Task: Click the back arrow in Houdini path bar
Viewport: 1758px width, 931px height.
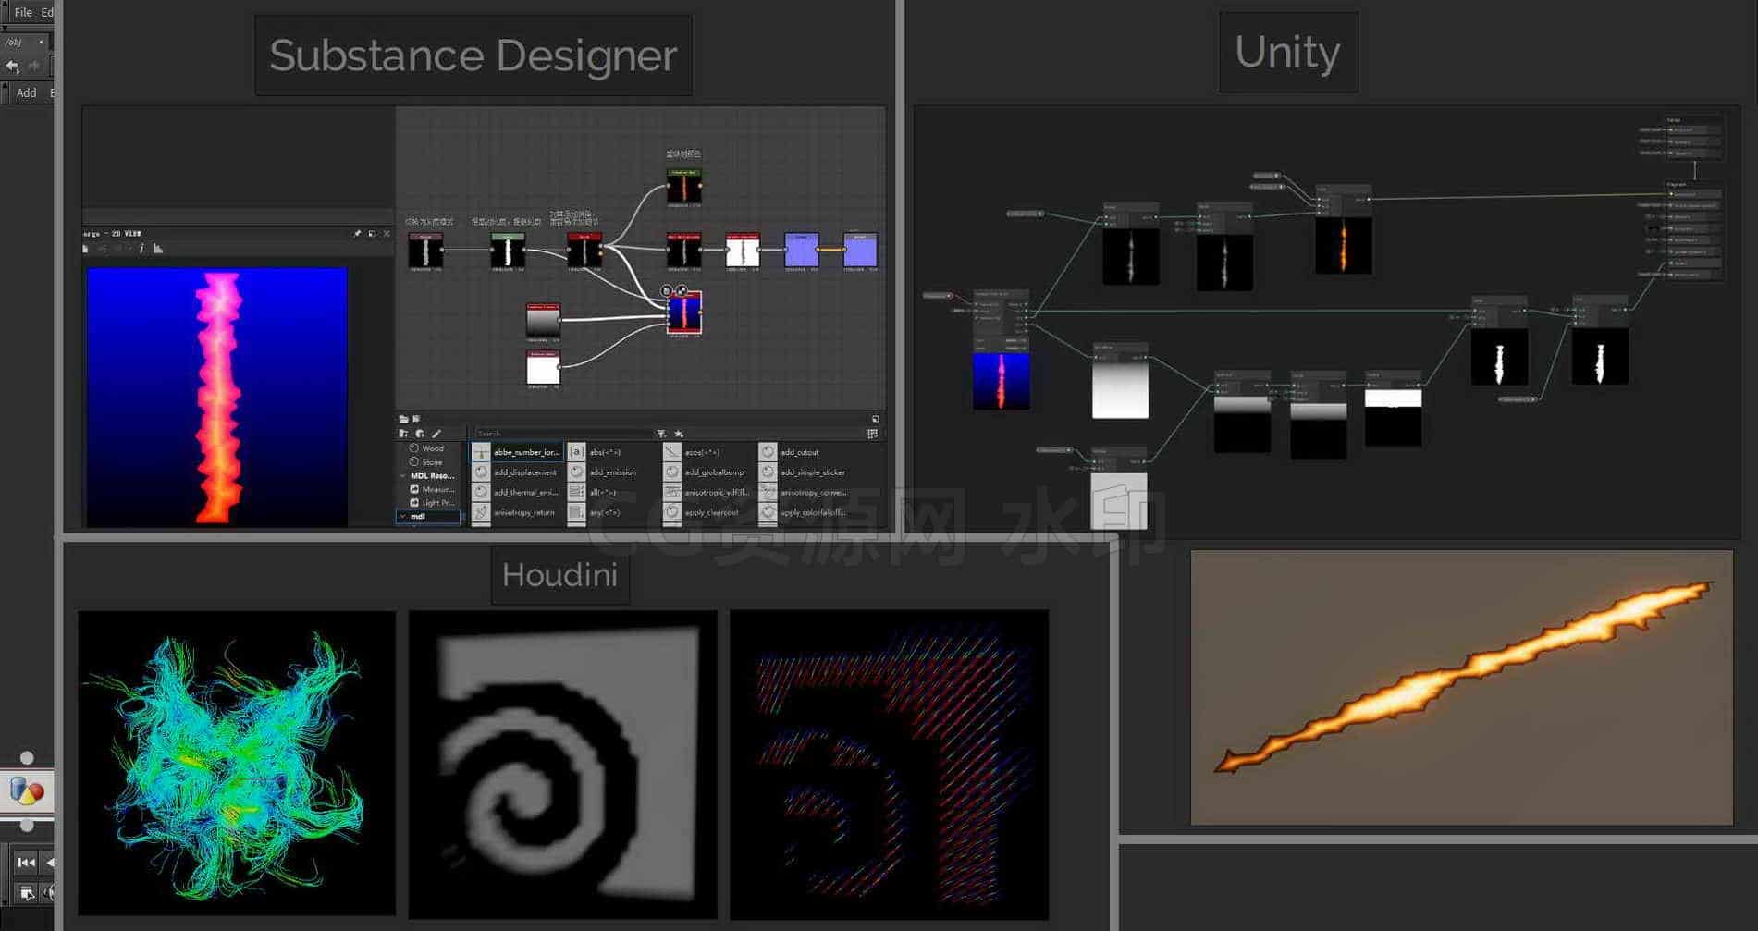Action: pyautogui.click(x=12, y=66)
